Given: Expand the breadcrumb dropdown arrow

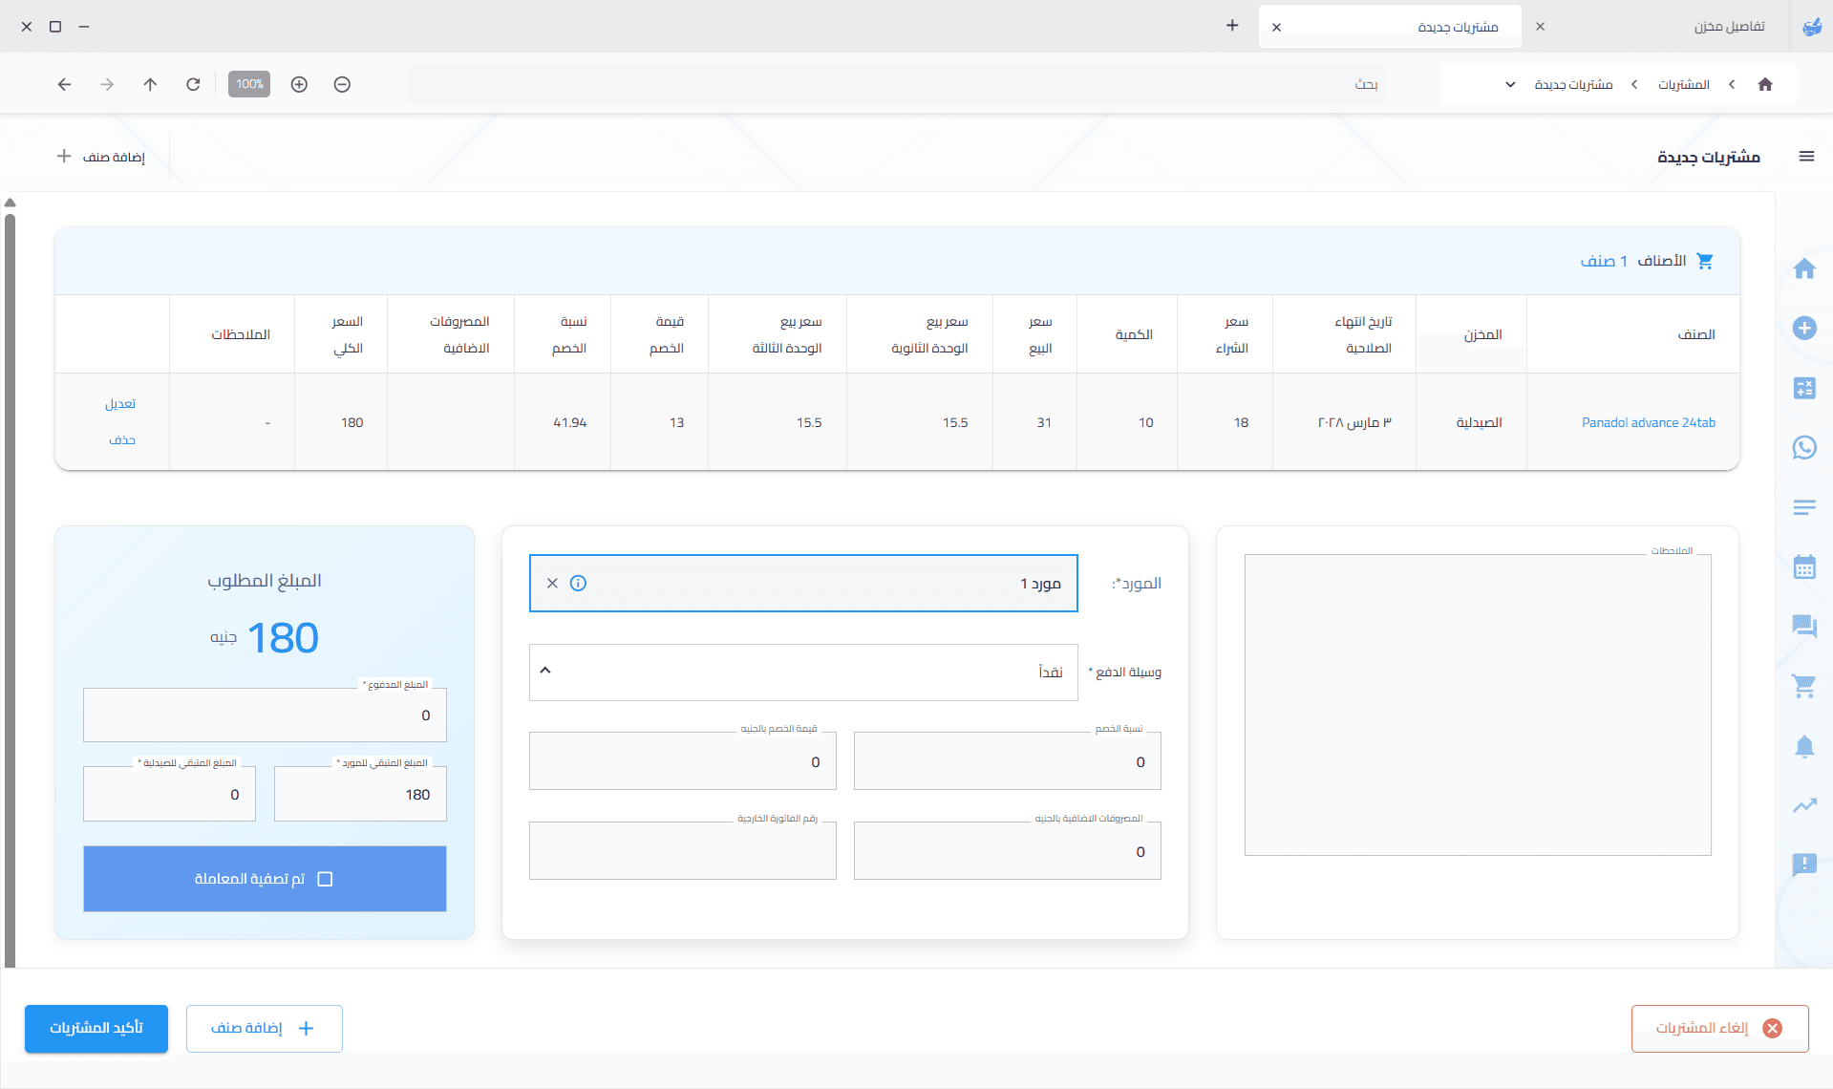Looking at the screenshot, I should pos(1510,84).
